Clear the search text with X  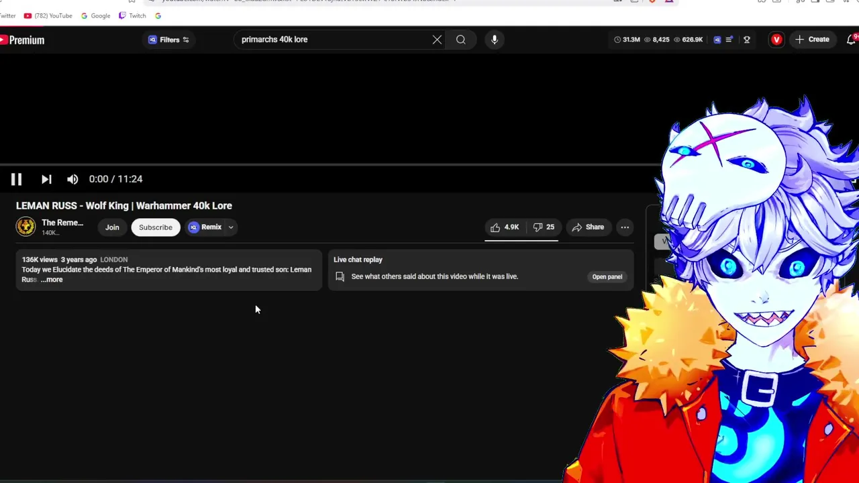click(437, 40)
